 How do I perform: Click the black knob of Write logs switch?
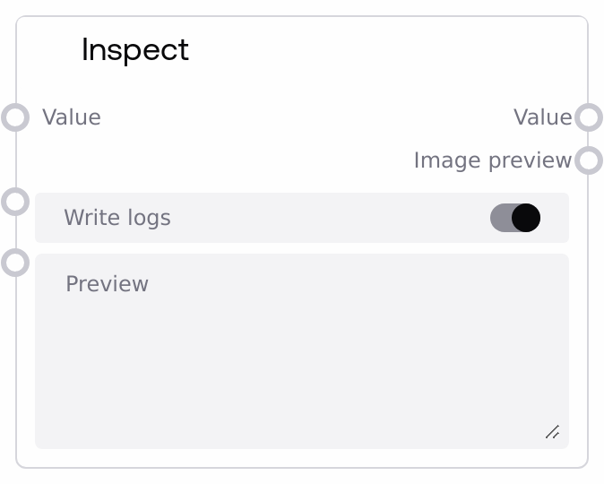point(526,218)
